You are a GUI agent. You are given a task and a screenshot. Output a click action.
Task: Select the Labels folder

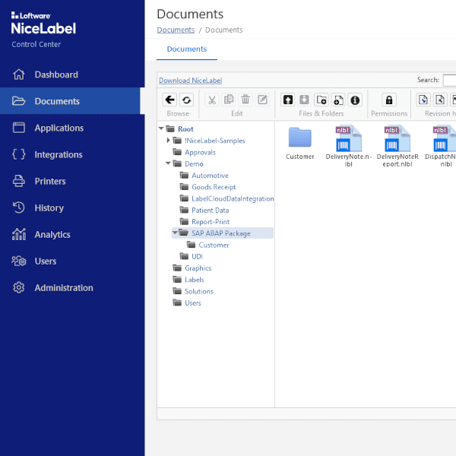tap(195, 280)
